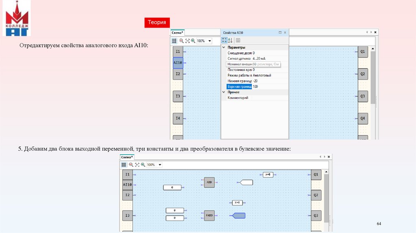Click fit-to-size icon in upper scheme toolbar

click(x=187, y=41)
